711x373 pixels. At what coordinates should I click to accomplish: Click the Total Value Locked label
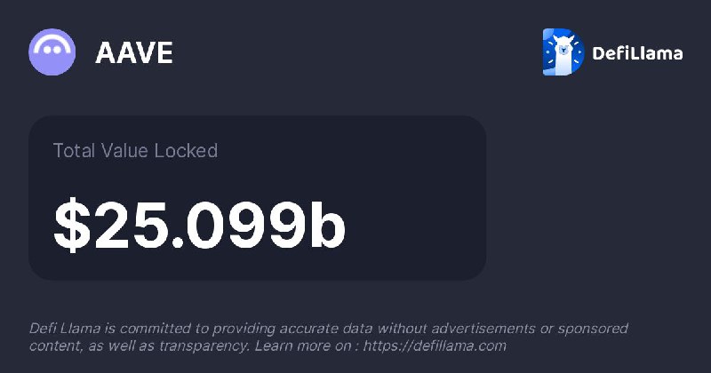tap(136, 150)
